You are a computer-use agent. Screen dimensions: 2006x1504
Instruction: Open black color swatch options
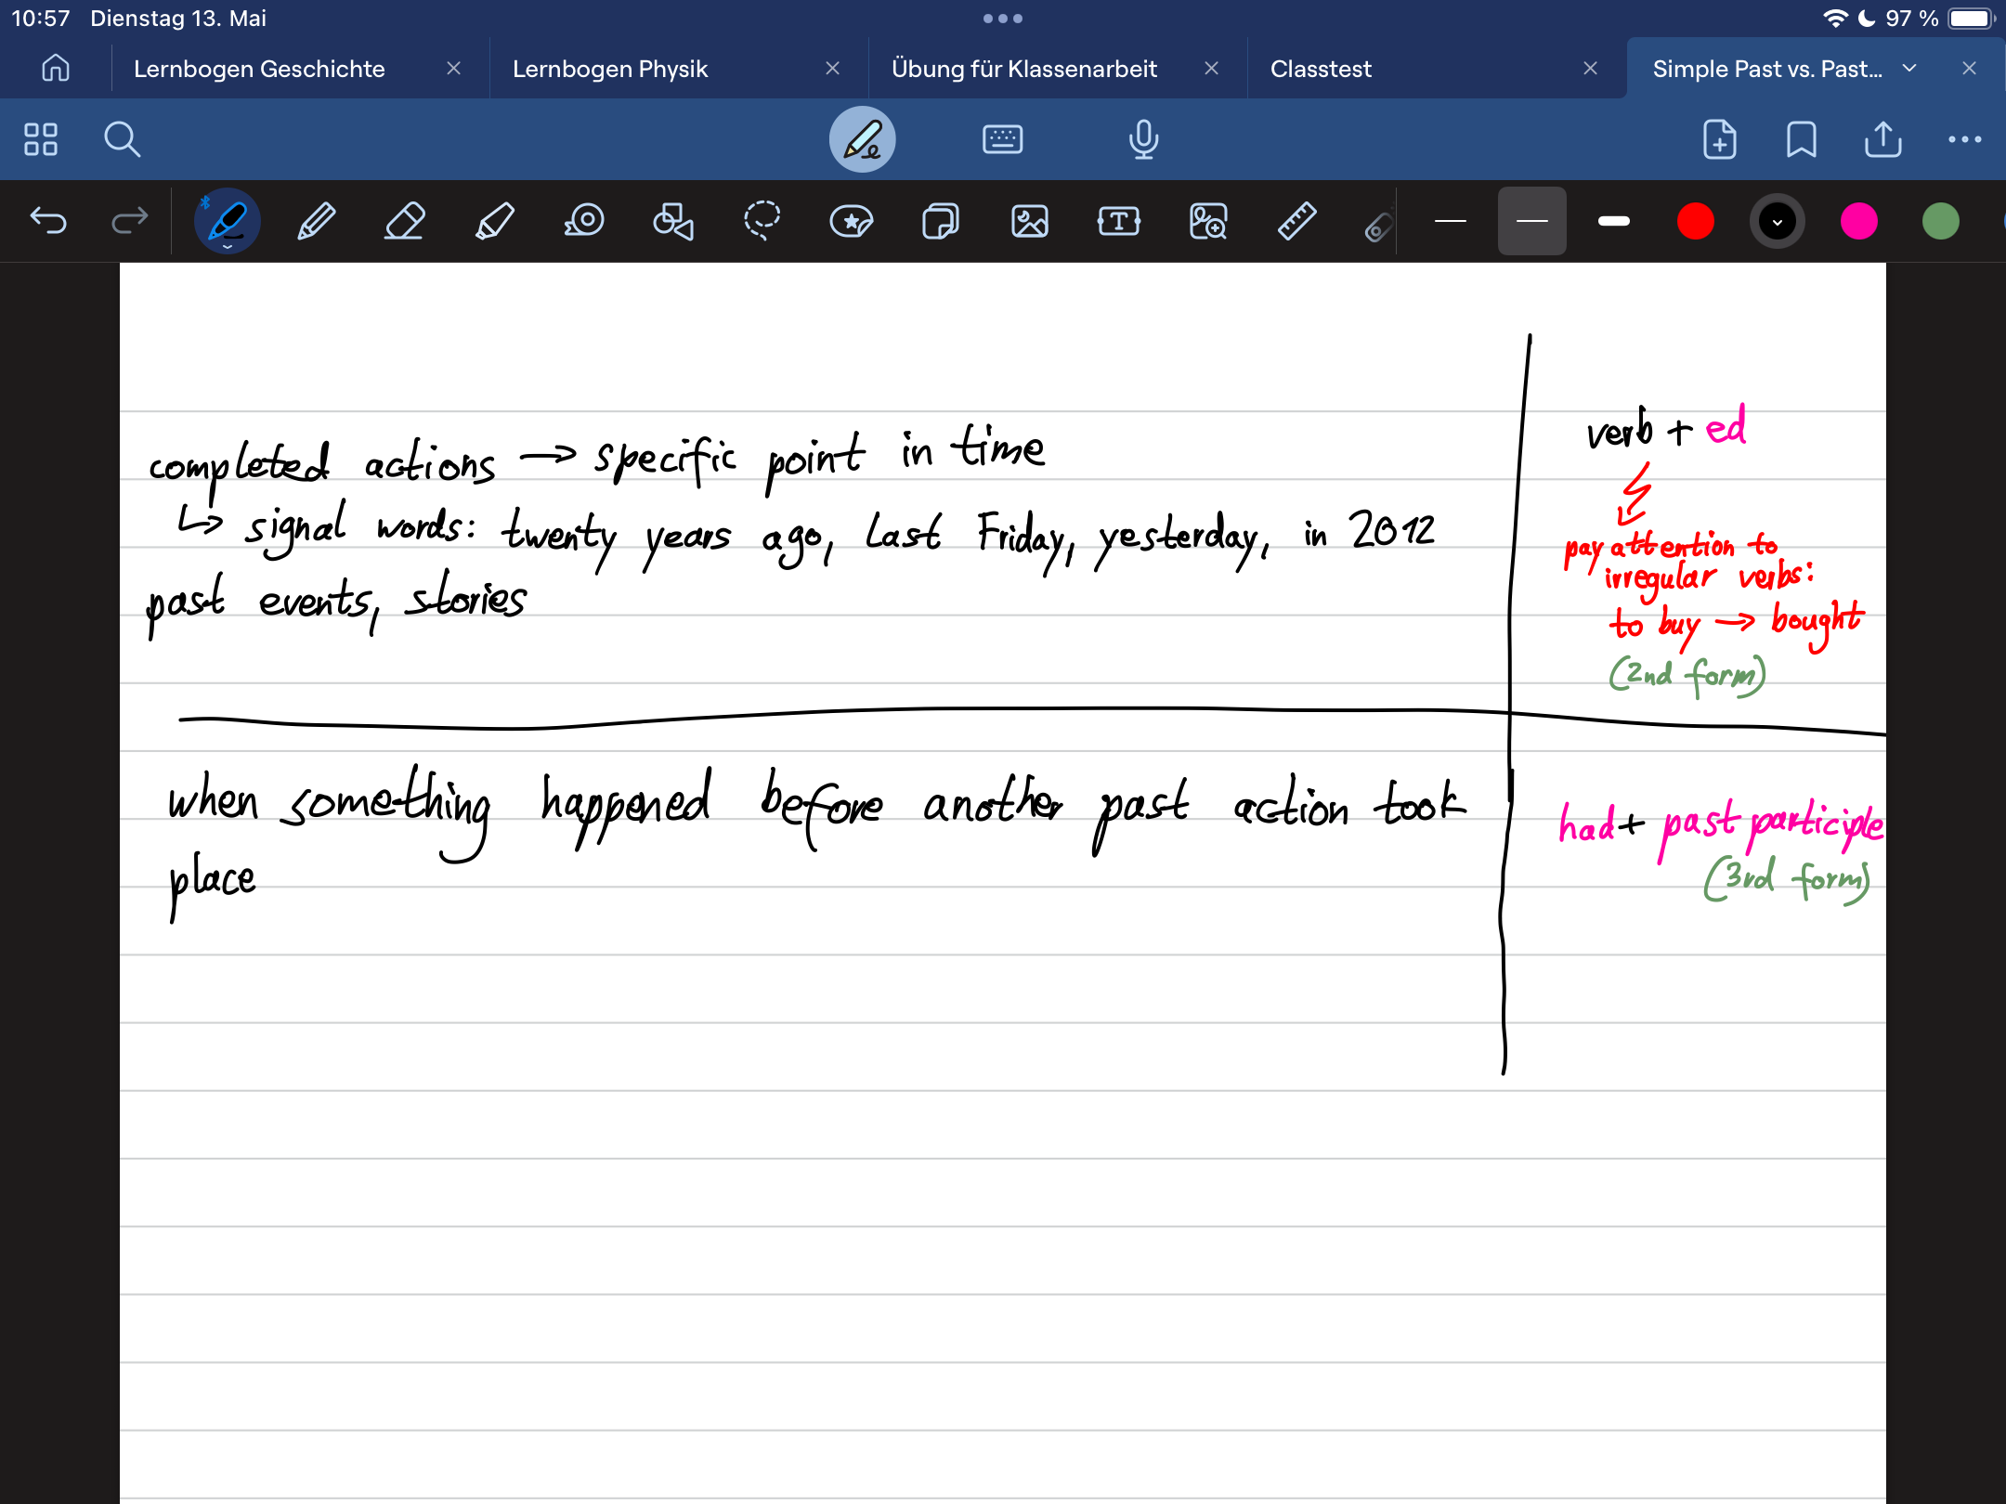click(1777, 222)
